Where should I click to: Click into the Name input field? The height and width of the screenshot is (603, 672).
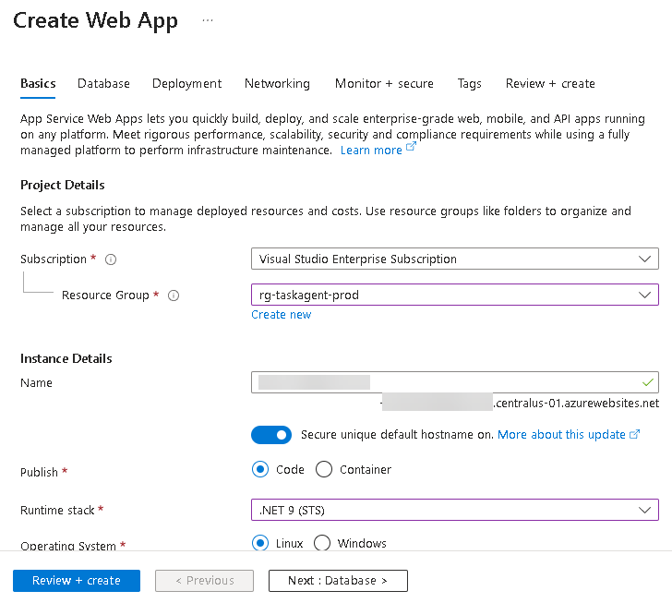[x=455, y=382]
